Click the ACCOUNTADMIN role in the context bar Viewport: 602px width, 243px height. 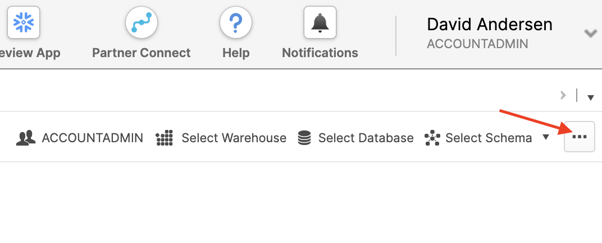[x=92, y=138]
